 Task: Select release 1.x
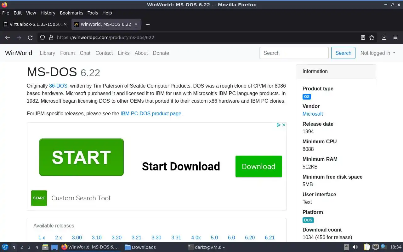(x=42, y=238)
